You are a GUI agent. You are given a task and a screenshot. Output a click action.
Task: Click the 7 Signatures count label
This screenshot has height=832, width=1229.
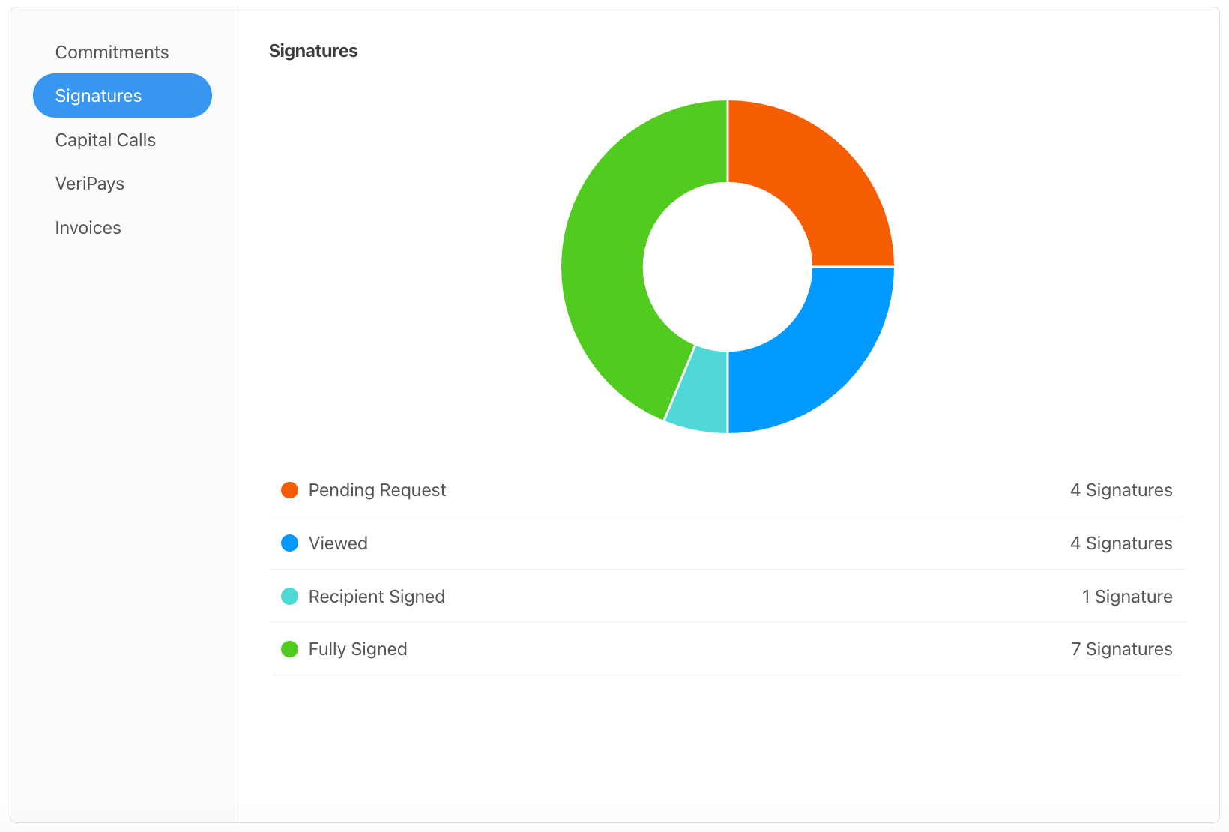[1121, 648]
